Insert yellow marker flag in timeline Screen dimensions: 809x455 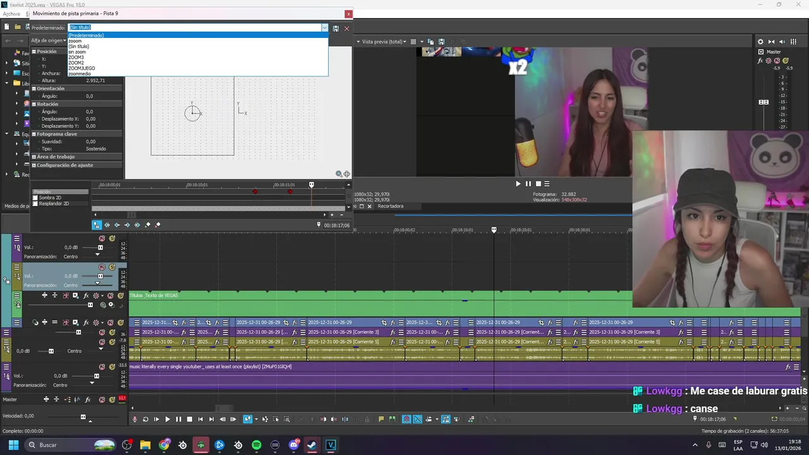point(381,419)
